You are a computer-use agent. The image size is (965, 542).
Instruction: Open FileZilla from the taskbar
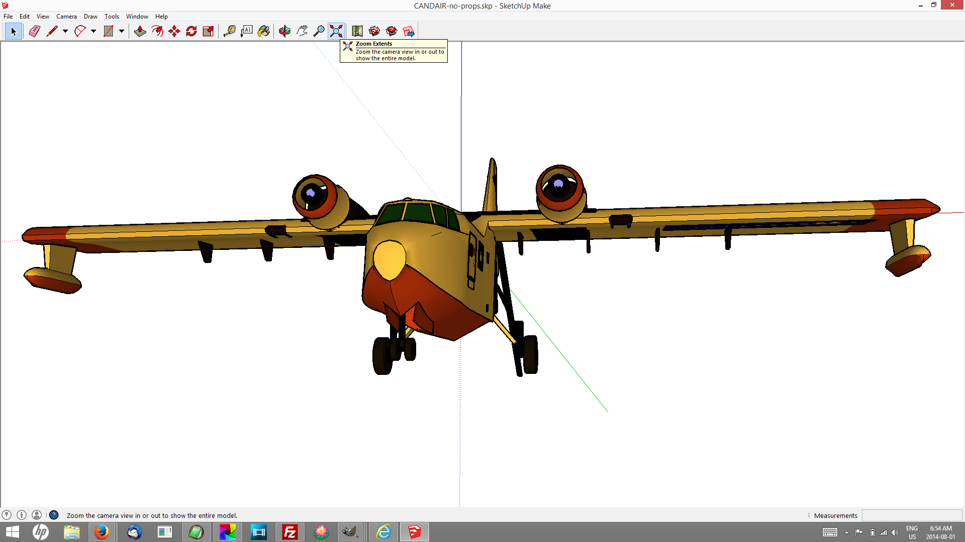click(290, 532)
